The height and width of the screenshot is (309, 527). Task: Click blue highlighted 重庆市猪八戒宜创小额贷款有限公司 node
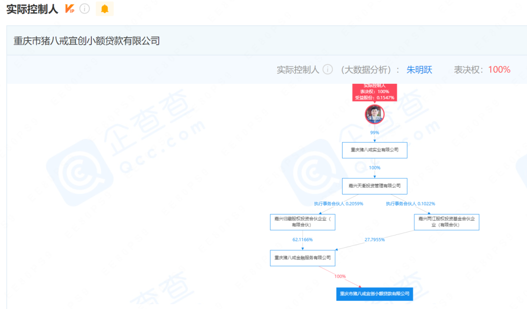tap(374, 294)
